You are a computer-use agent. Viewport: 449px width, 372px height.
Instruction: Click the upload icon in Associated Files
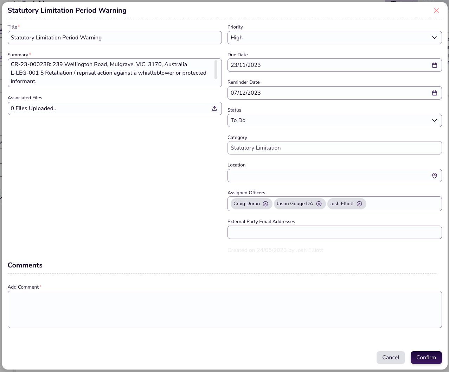point(214,108)
